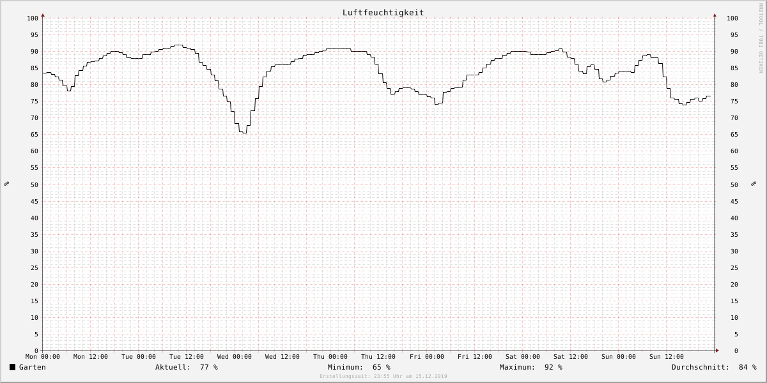Viewport: 767px width, 383px height.
Task: Click the Sun 00:00 time axis label
Action: click(x=619, y=357)
